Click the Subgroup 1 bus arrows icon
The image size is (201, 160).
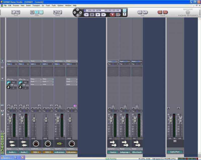(x=125, y=143)
